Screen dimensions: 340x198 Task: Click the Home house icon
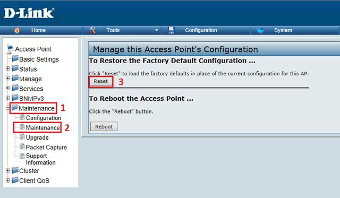[x=17, y=30]
